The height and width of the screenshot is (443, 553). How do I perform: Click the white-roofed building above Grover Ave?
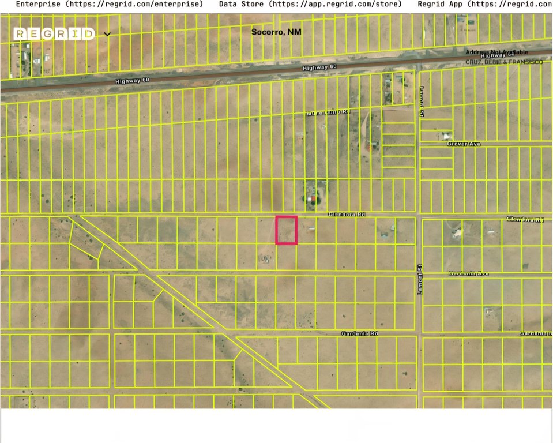click(446, 136)
